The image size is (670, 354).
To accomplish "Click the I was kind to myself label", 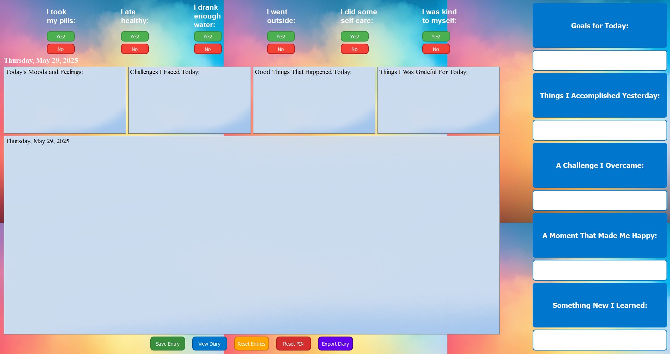I will (439, 16).
